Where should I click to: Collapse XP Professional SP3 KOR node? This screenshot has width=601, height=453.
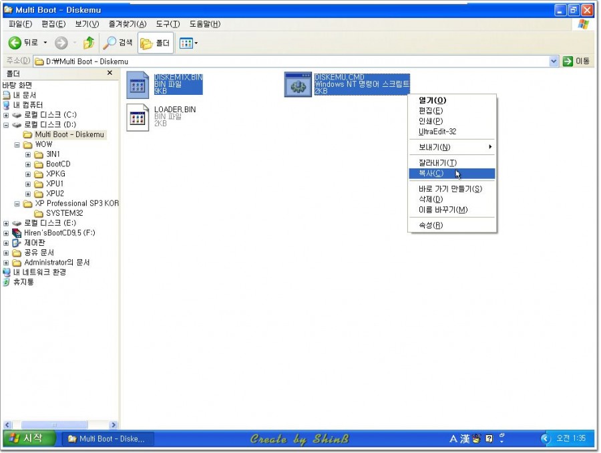point(17,204)
